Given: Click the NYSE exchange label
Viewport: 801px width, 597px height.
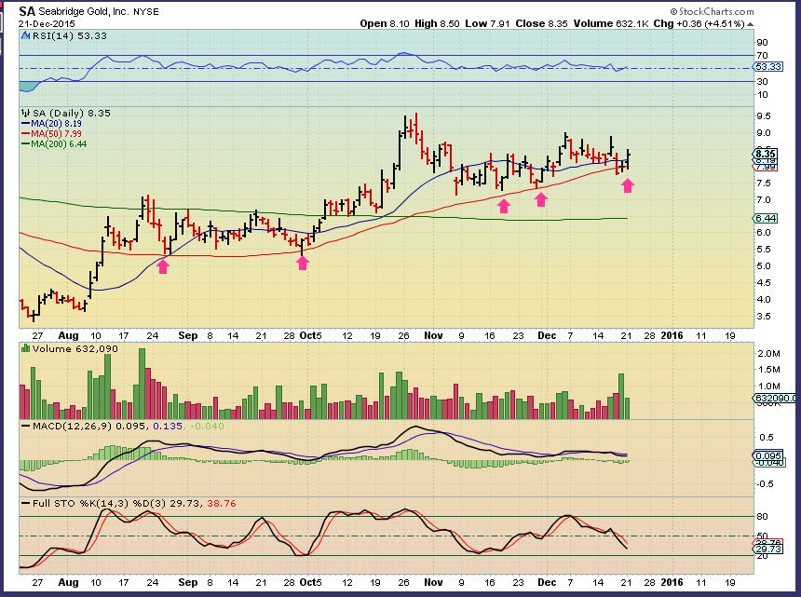Looking at the screenshot, I should tap(146, 12).
